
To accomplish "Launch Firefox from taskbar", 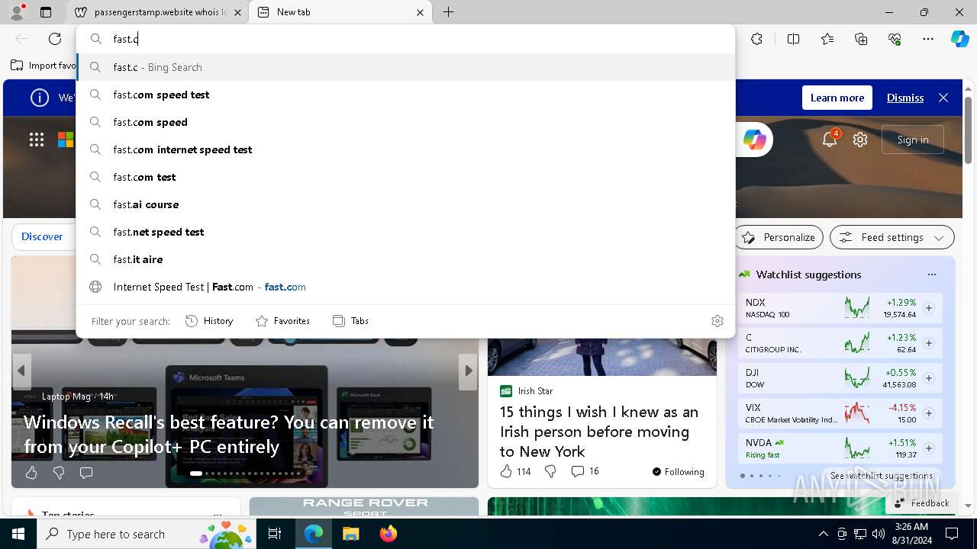I will coord(389,534).
